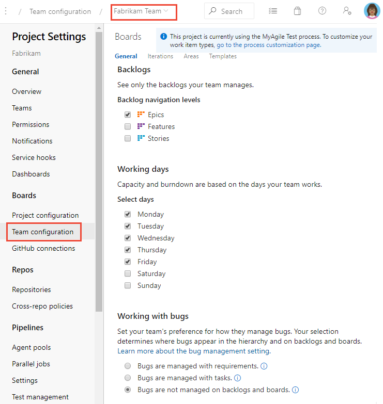Select Bugs are managed with tasks
This screenshot has width=383, height=404.
point(128,378)
